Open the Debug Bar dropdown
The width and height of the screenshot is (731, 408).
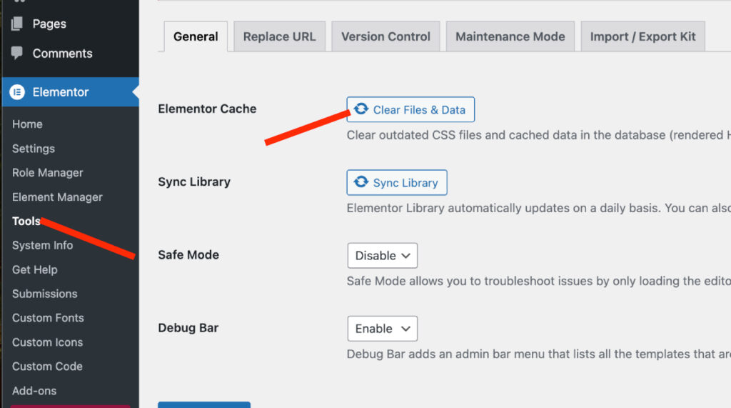coord(382,329)
